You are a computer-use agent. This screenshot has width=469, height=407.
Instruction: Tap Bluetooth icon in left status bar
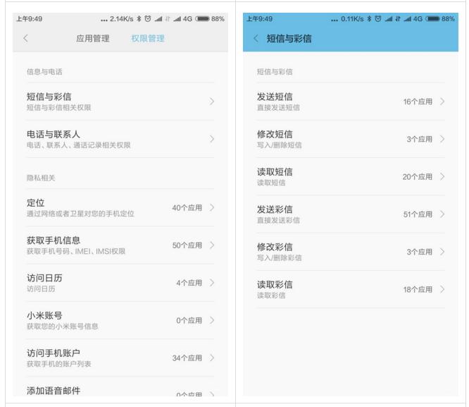click(139, 18)
